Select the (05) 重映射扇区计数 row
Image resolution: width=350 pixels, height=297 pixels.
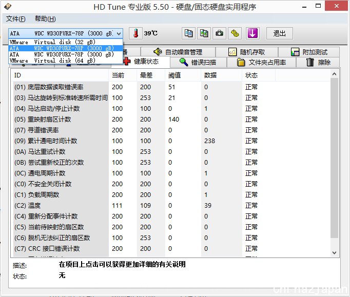point(171,120)
